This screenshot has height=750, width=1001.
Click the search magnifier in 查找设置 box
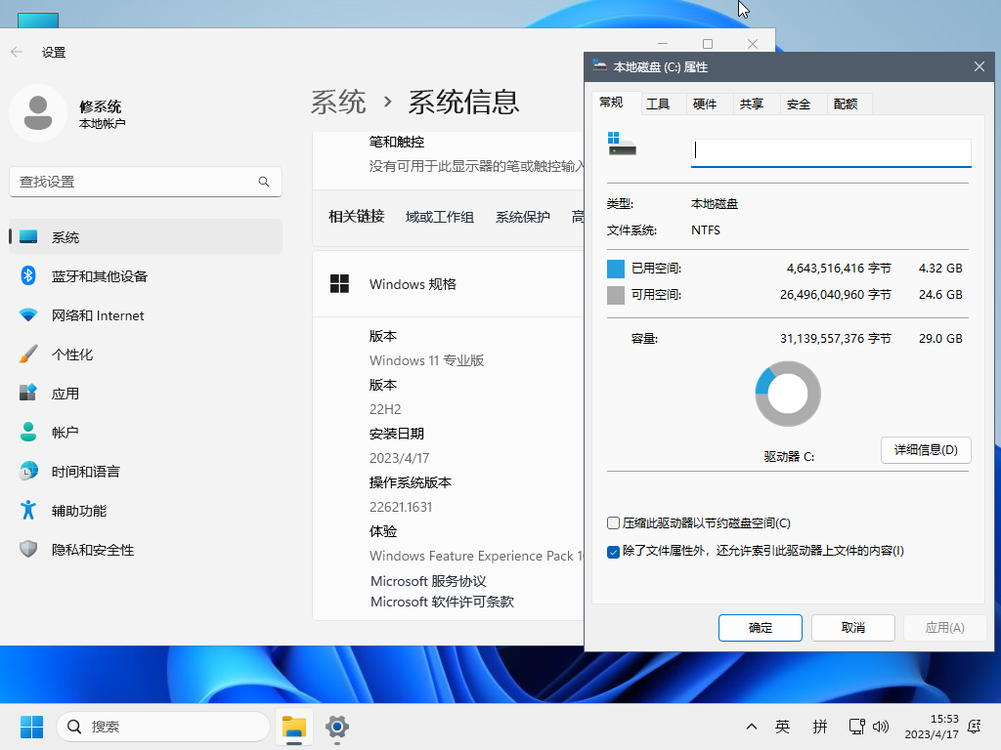point(264,182)
